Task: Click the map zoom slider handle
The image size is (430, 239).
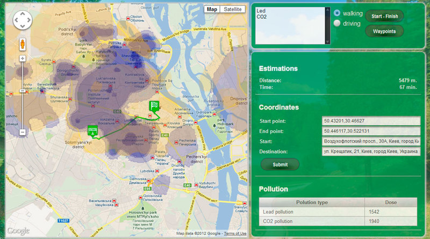Action: 23,91
